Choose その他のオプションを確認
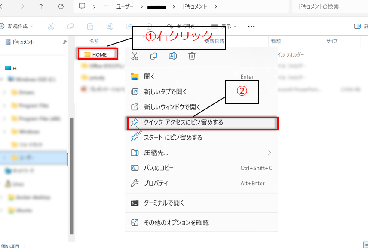Screen dimensions: 377x248 tap(201, 223)
